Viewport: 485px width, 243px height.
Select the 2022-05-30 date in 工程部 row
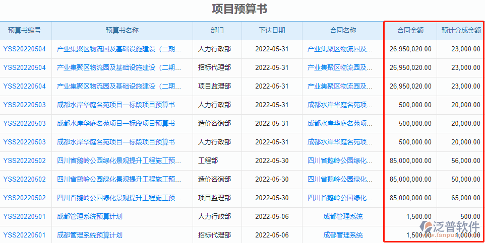272,160
